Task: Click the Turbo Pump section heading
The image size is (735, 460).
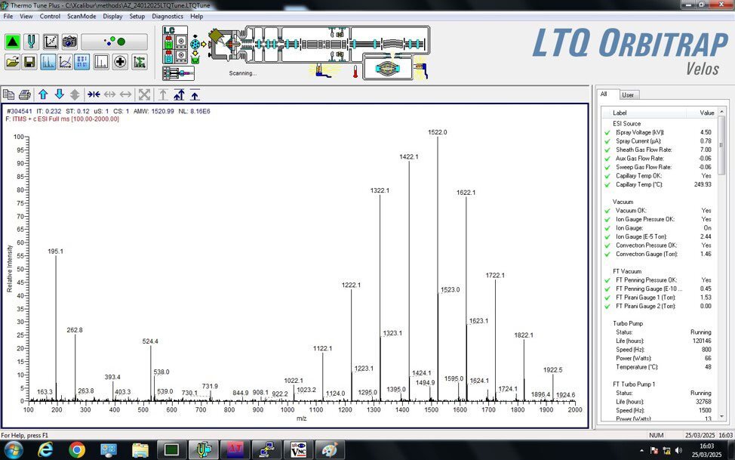Action: (628, 323)
